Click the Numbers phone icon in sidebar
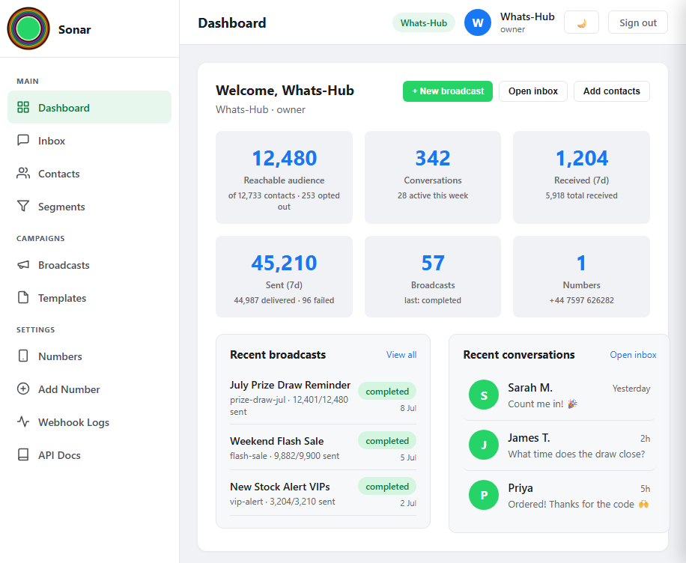This screenshot has width=686, height=563. tap(23, 356)
